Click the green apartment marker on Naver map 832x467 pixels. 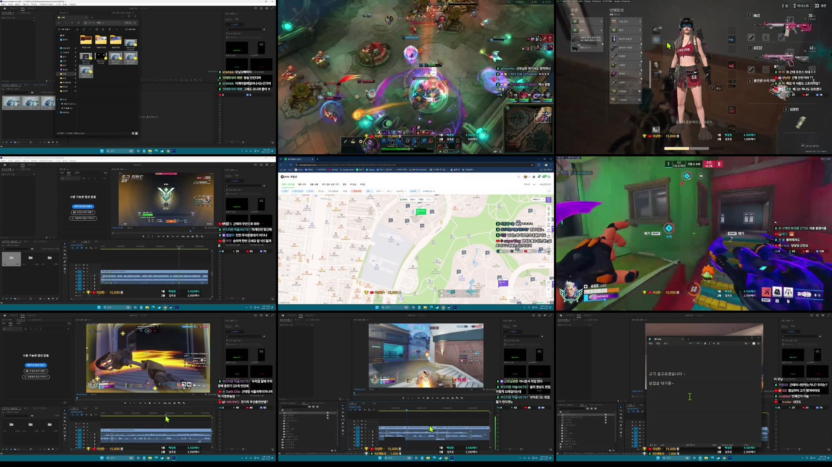click(x=421, y=212)
